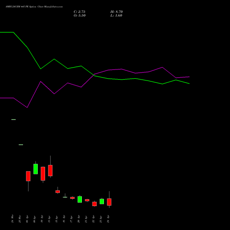
Task: Click the open value O: 5.50
Action: (80, 16)
